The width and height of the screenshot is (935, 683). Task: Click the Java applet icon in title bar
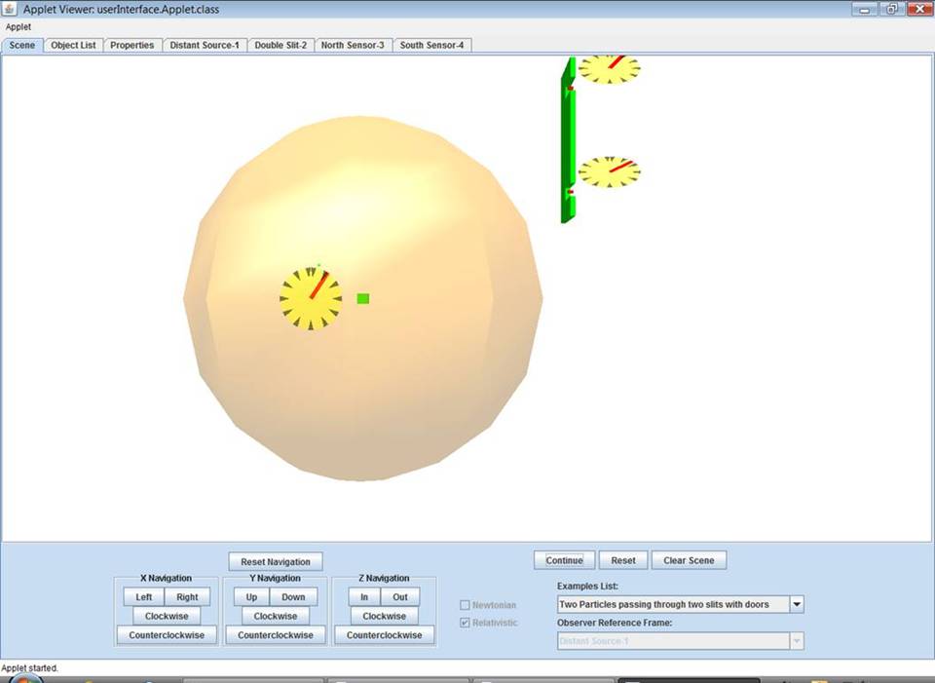pyautogui.click(x=10, y=8)
